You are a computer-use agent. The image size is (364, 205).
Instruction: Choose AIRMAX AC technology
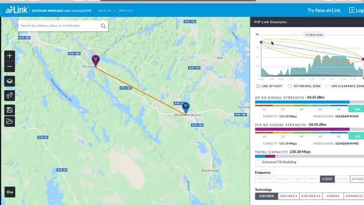[x=354, y=196]
